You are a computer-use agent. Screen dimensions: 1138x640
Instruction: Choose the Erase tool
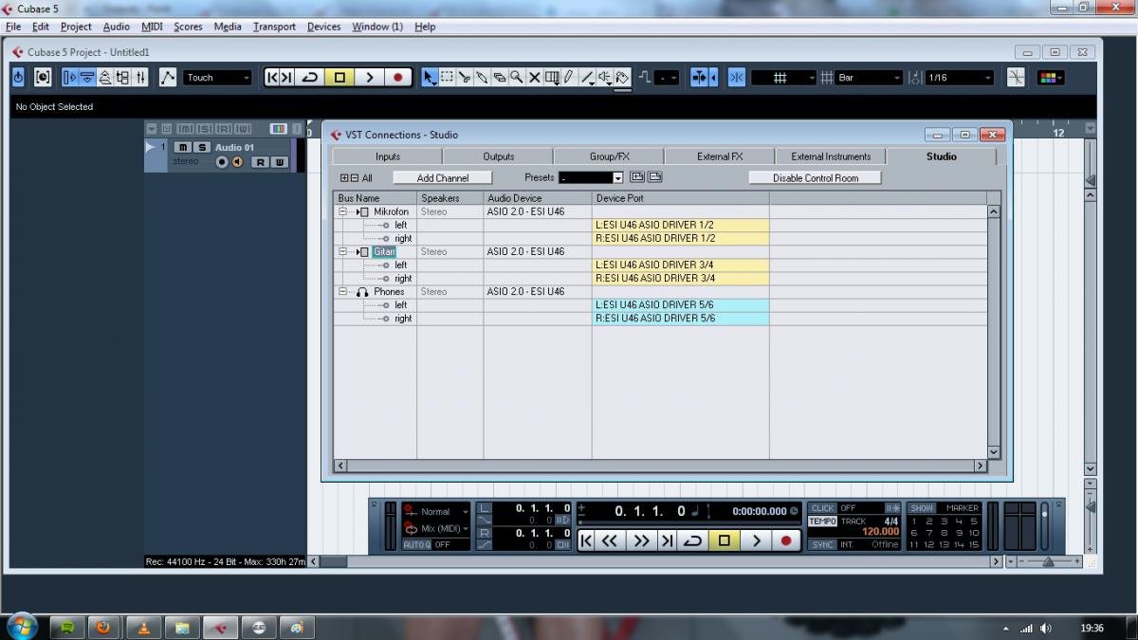coord(499,78)
